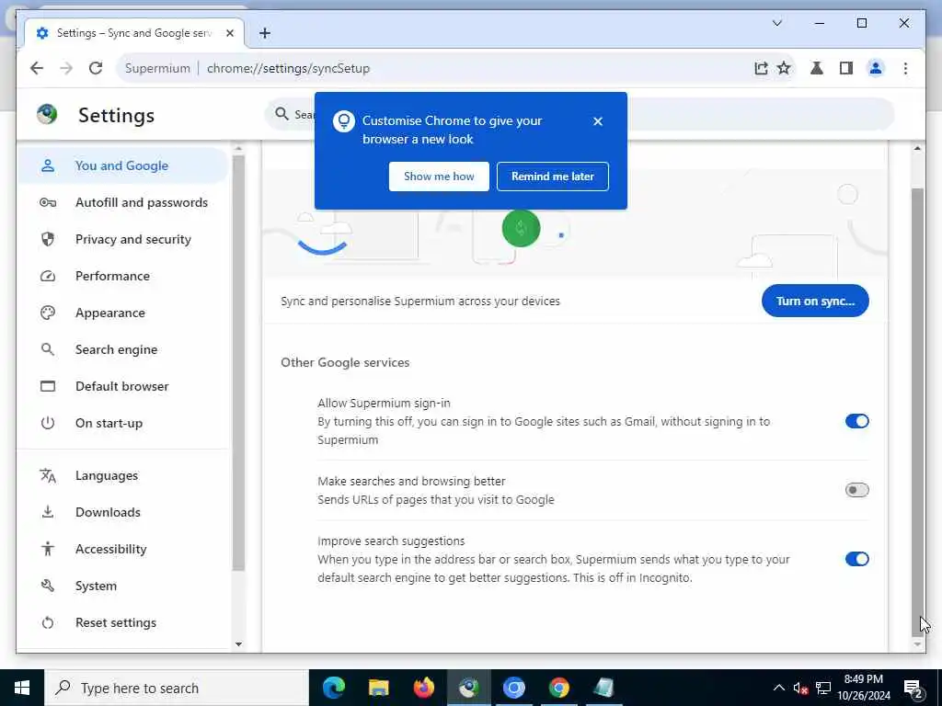Toggle Allow Supermium sign-in switch
Viewport: 942px width, 706px height.
pos(856,421)
